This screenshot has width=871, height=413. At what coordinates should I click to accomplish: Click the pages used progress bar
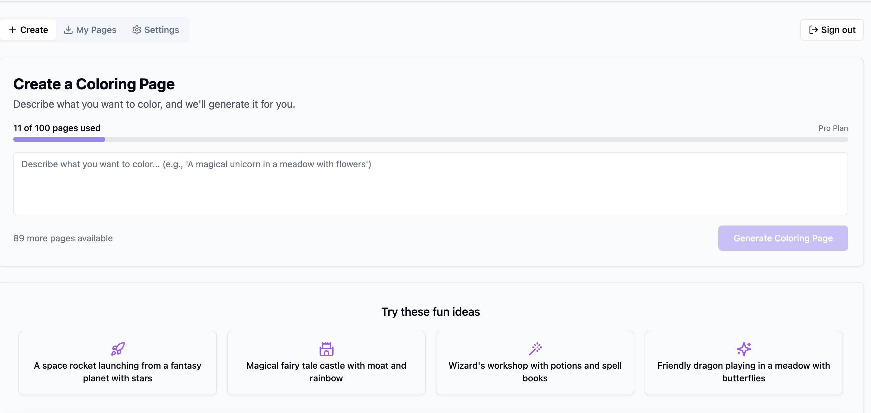click(x=430, y=139)
